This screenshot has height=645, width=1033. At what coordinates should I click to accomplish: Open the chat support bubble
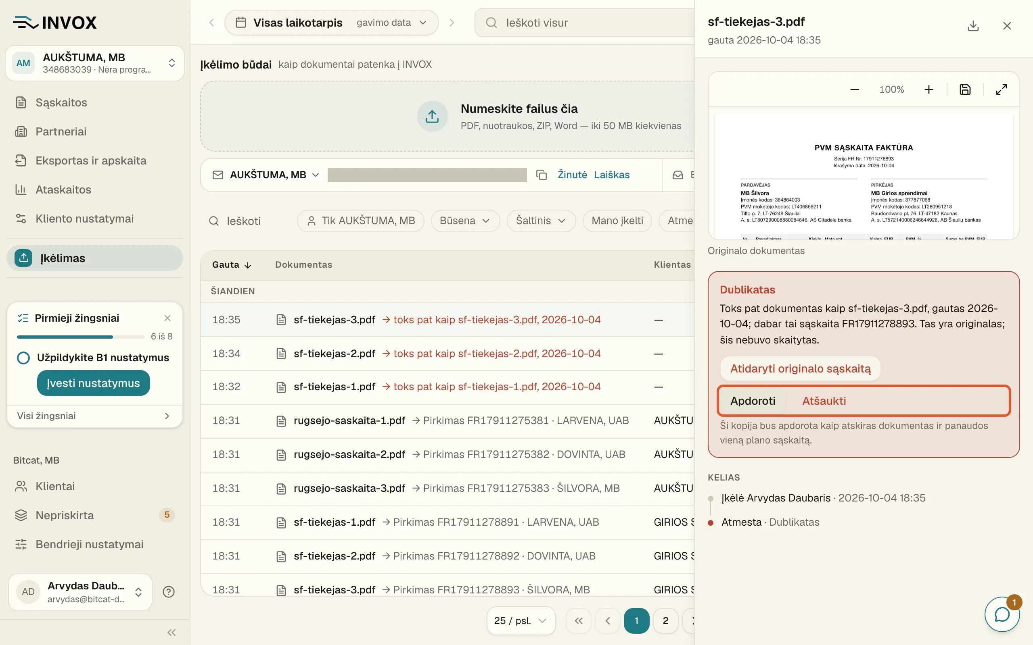point(1002,614)
